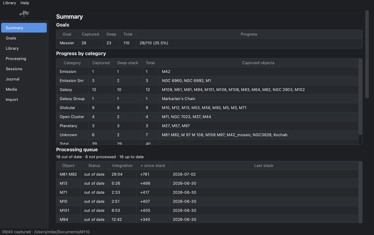This screenshot has width=374, height=235.
Task: Click the Captured objects column header
Action: (x=258, y=63)
